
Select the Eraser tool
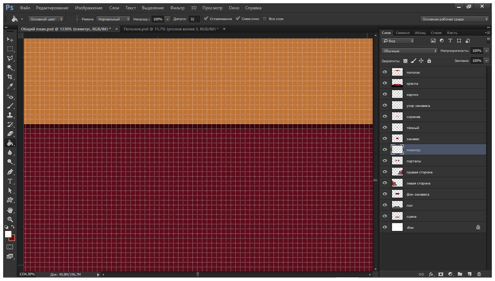pyautogui.click(x=10, y=134)
